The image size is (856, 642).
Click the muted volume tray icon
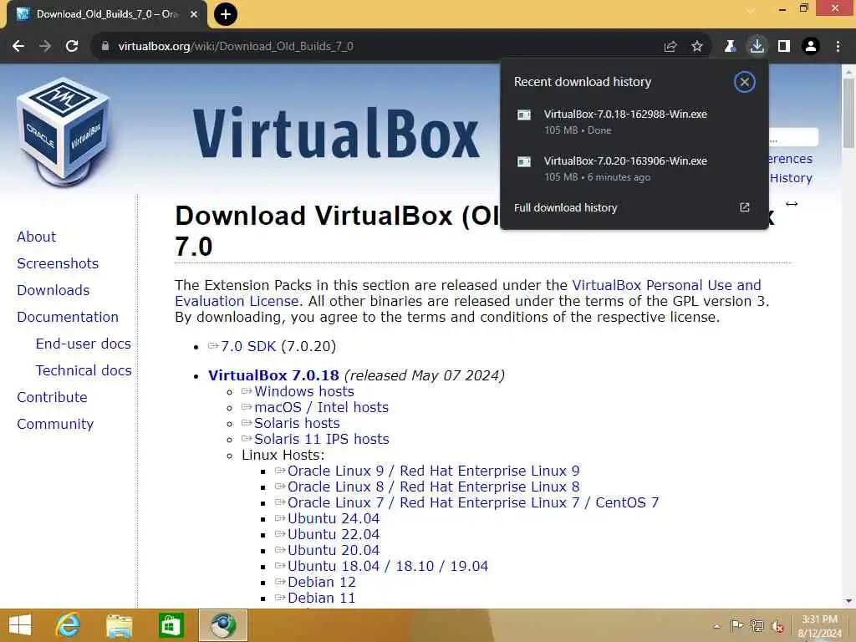(x=777, y=626)
